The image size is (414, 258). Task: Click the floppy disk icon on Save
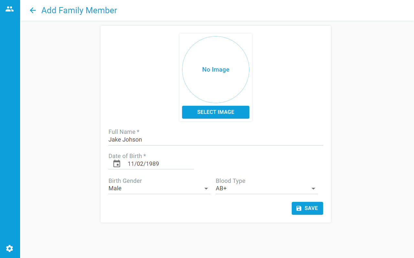299,208
